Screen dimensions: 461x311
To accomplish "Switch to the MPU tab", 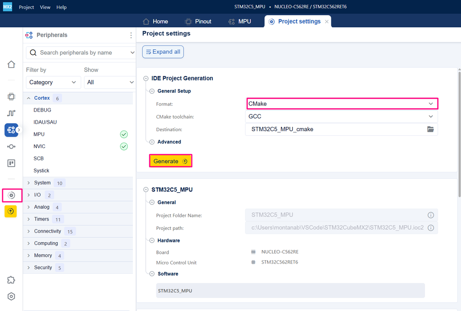I will [239, 22].
